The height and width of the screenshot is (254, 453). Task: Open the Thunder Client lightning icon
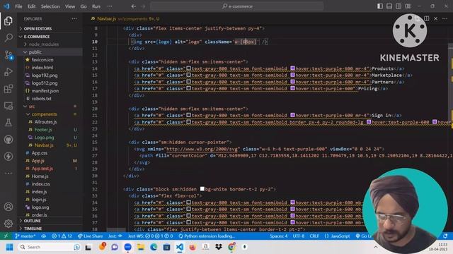[8, 157]
